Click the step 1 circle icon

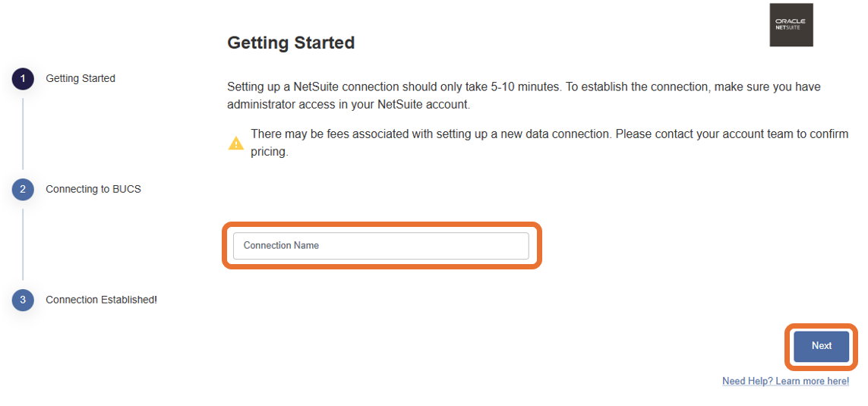click(23, 79)
